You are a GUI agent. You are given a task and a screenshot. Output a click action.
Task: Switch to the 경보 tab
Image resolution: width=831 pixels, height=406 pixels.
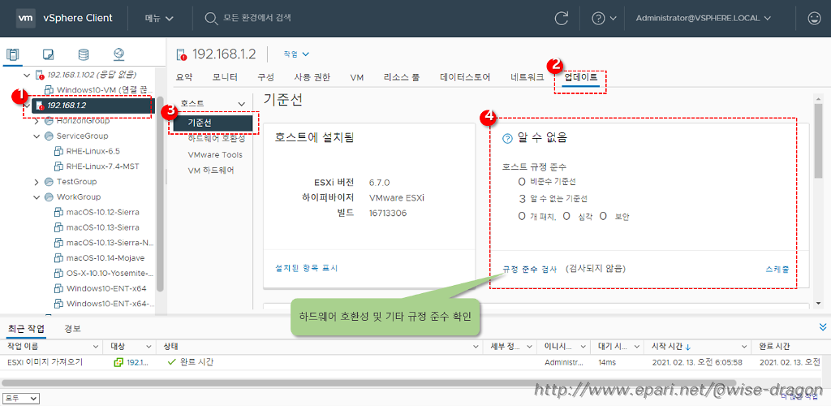point(72,328)
